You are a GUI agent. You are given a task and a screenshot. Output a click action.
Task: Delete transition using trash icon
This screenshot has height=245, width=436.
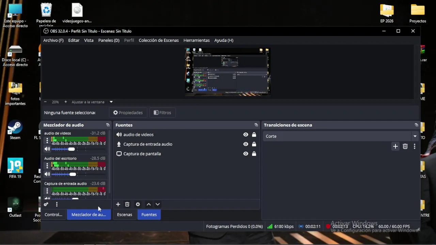tap(405, 146)
